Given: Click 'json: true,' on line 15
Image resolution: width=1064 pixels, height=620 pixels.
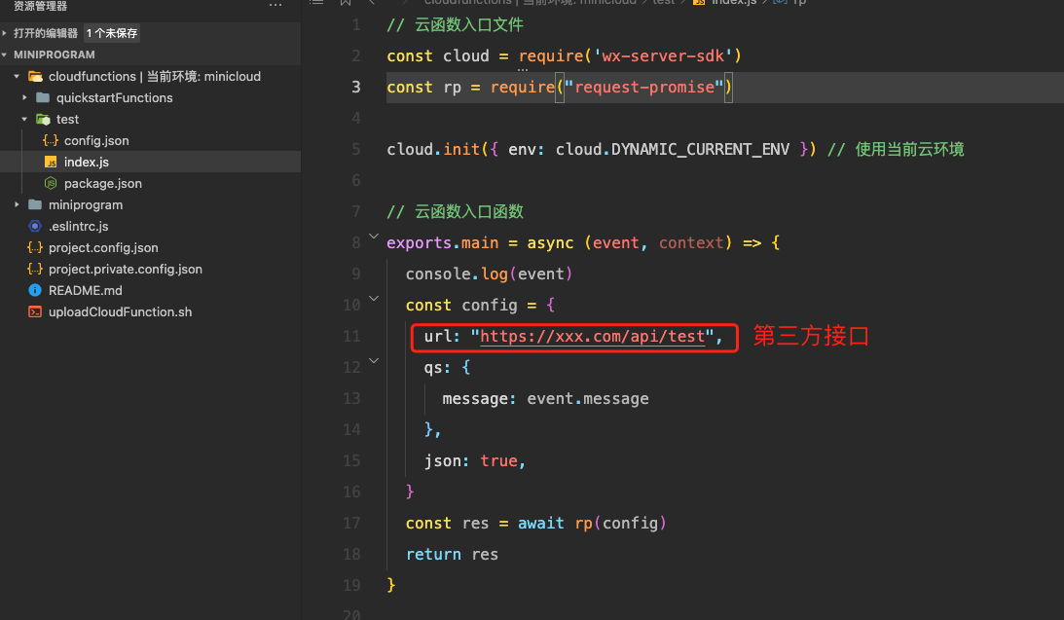Looking at the screenshot, I should point(475,461).
